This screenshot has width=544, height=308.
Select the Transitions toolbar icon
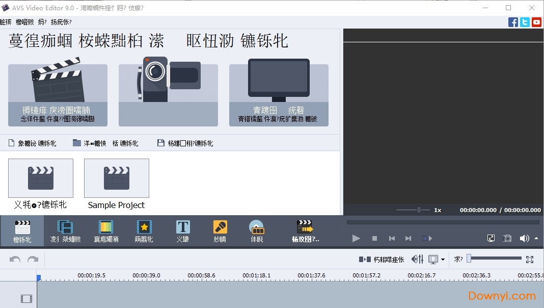tap(66, 230)
